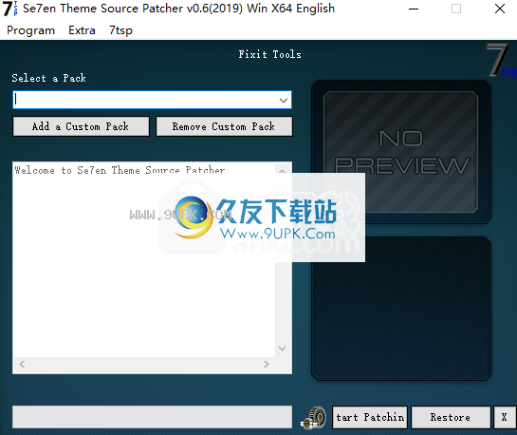The width and height of the screenshot is (517, 435).
Task: Close the Se7en Theme Source Patcher window
Action: [500, 9]
